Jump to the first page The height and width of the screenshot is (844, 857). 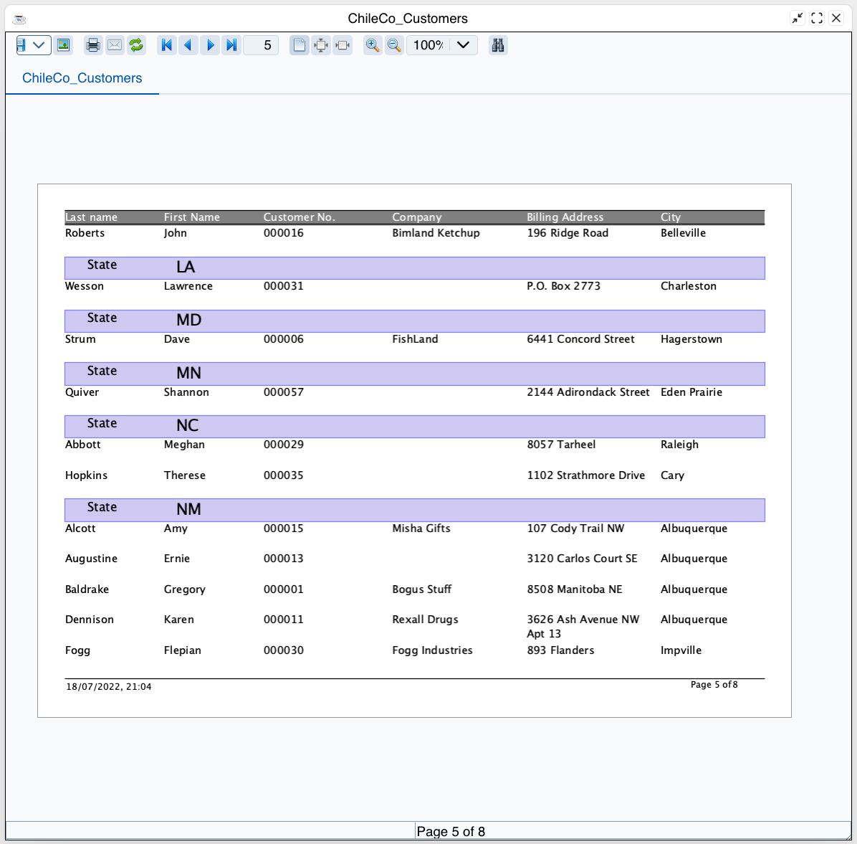tap(167, 45)
